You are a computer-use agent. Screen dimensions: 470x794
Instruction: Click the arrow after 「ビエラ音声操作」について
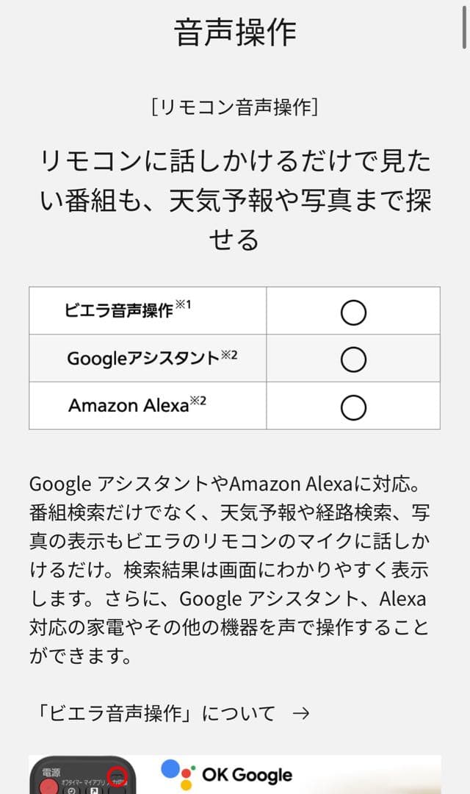point(300,712)
